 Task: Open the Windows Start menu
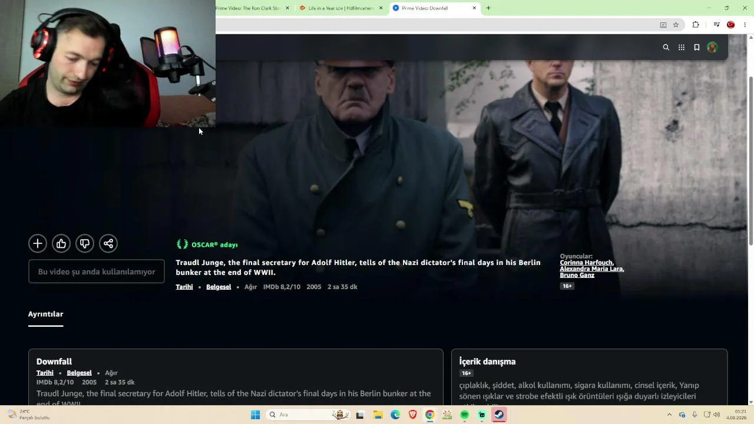click(255, 415)
